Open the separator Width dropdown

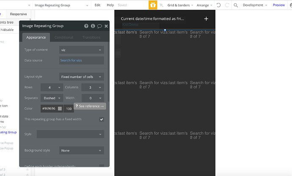point(93,98)
